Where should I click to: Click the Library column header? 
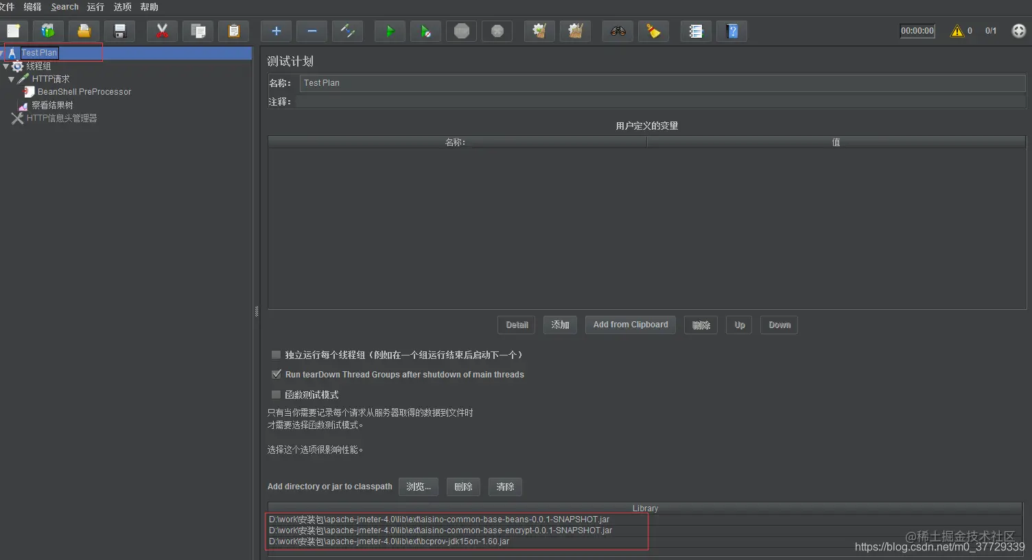(x=645, y=509)
